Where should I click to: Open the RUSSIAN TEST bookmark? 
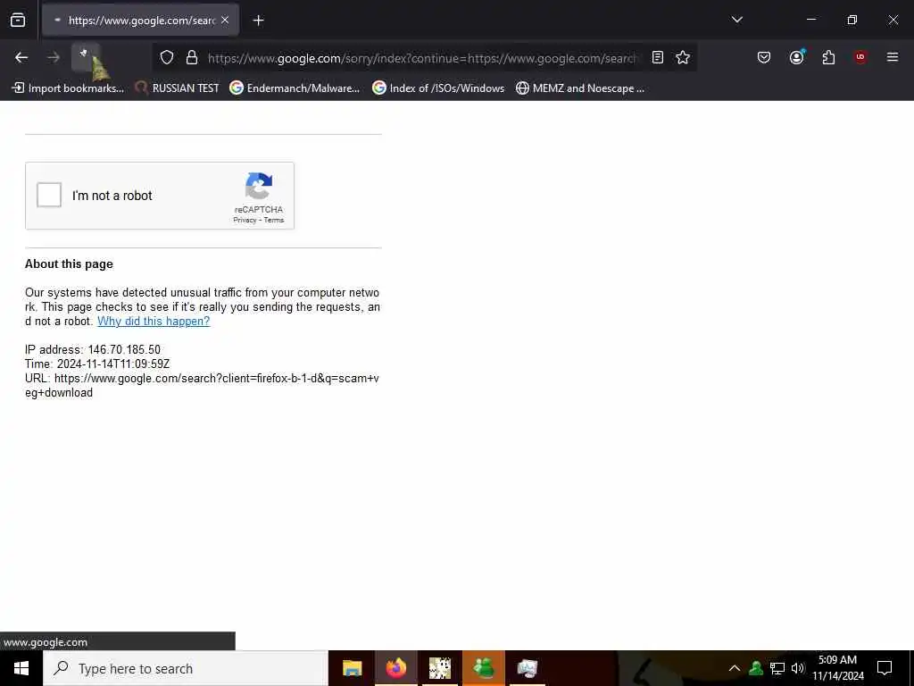pos(177,88)
